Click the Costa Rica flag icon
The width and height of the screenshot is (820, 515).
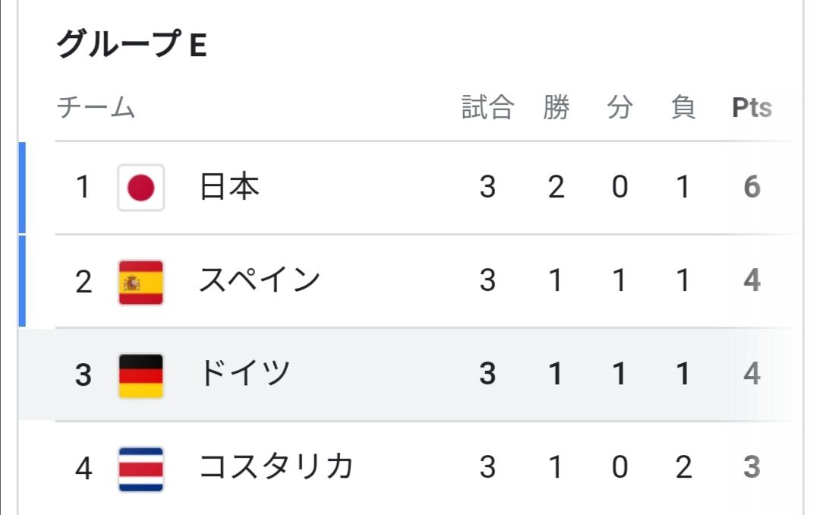(x=140, y=469)
